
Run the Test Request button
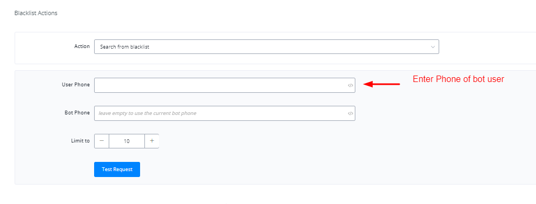pyautogui.click(x=117, y=169)
